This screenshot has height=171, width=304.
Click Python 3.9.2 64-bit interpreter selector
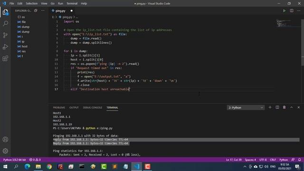[14, 160]
